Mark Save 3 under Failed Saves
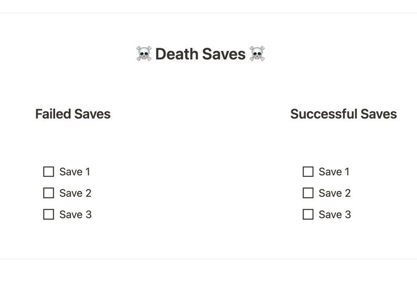 (48, 214)
